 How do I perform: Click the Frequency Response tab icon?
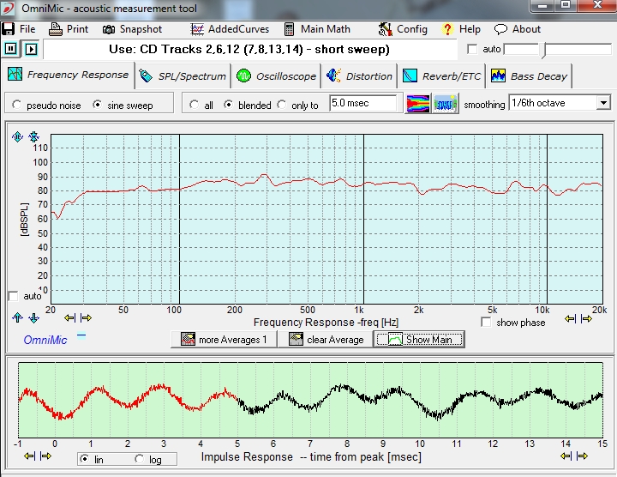tap(15, 74)
